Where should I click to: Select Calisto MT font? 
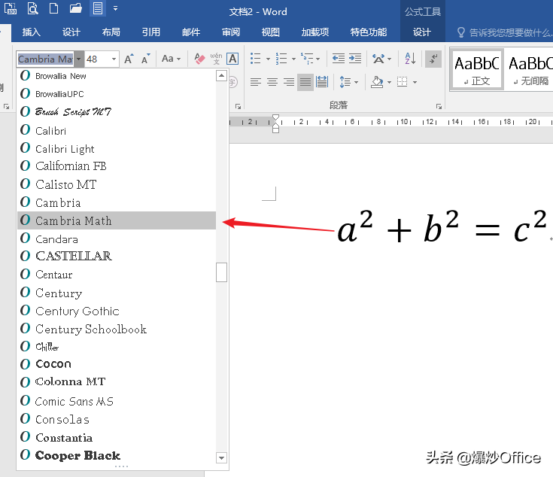coord(117,184)
